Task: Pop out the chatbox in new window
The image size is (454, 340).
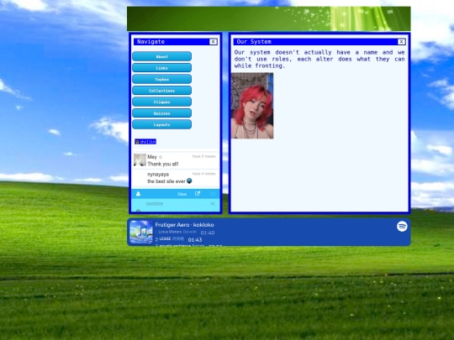Action: tap(198, 194)
